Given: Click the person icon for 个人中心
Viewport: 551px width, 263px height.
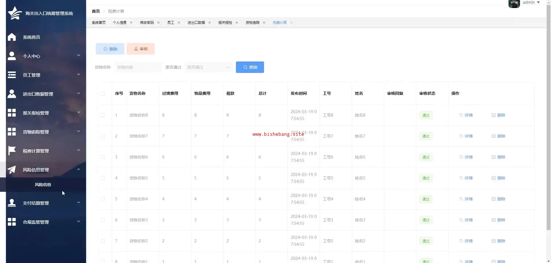Looking at the screenshot, I should pyautogui.click(x=12, y=56).
